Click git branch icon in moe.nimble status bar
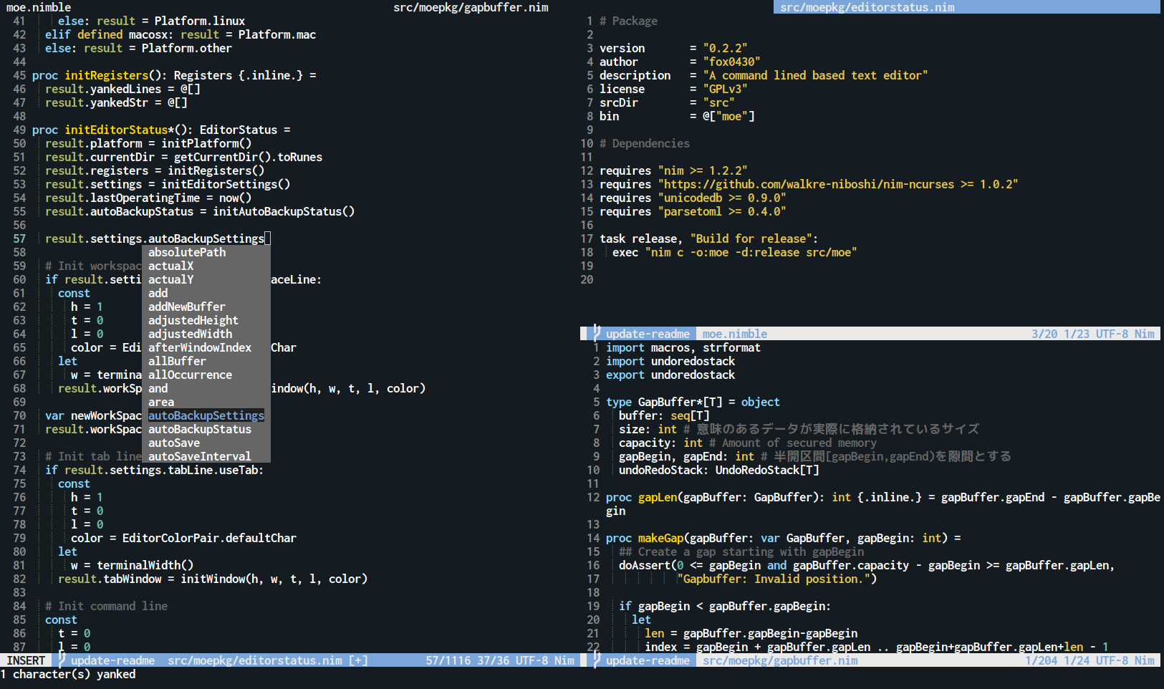 point(596,334)
